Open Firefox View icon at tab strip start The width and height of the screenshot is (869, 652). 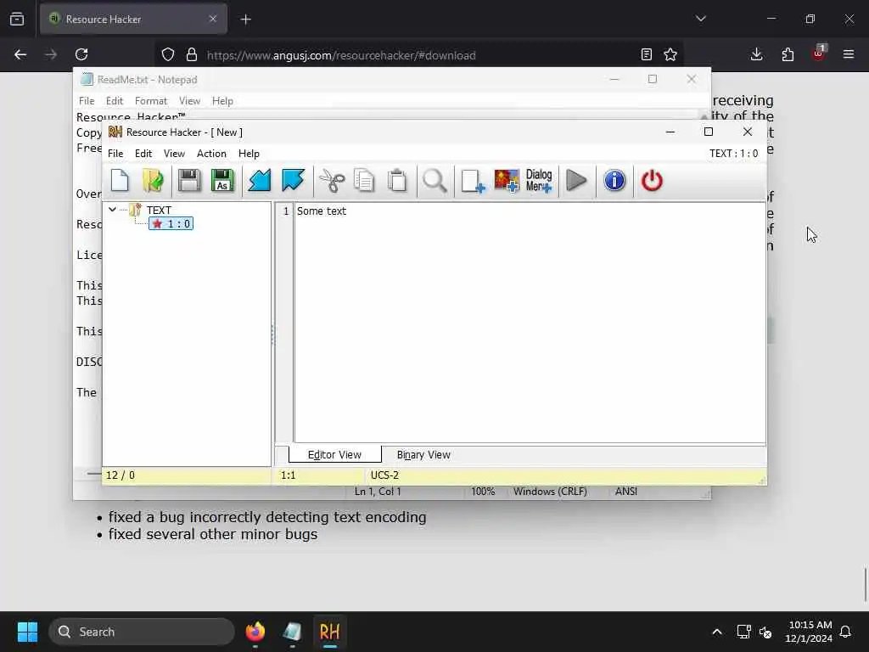(x=17, y=20)
